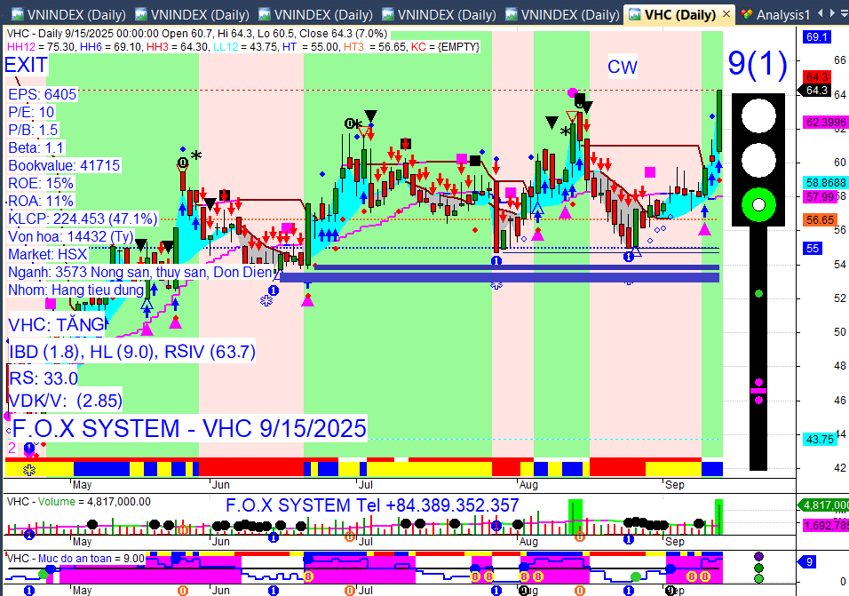Click the VHC (Daily) tab chart icon
849x596 pixels.
[x=635, y=14]
